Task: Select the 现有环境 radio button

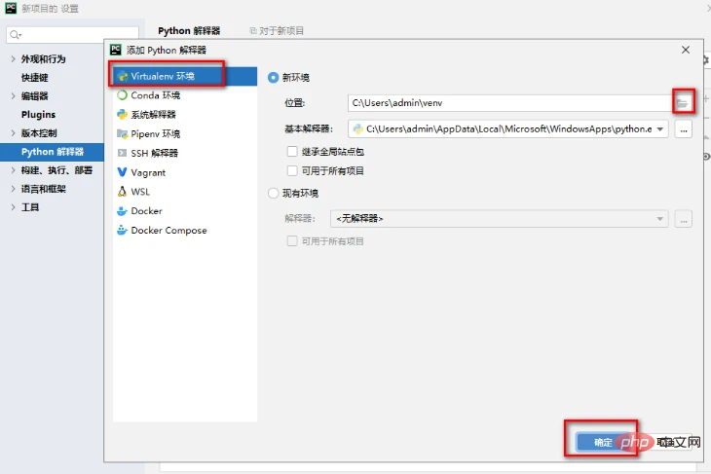Action: 274,194
